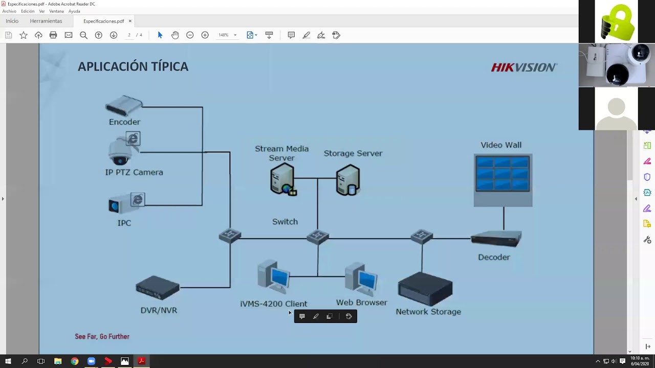The width and height of the screenshot is (655, 368).
Task: Zoom in with plus button
Action: [205, 35]
